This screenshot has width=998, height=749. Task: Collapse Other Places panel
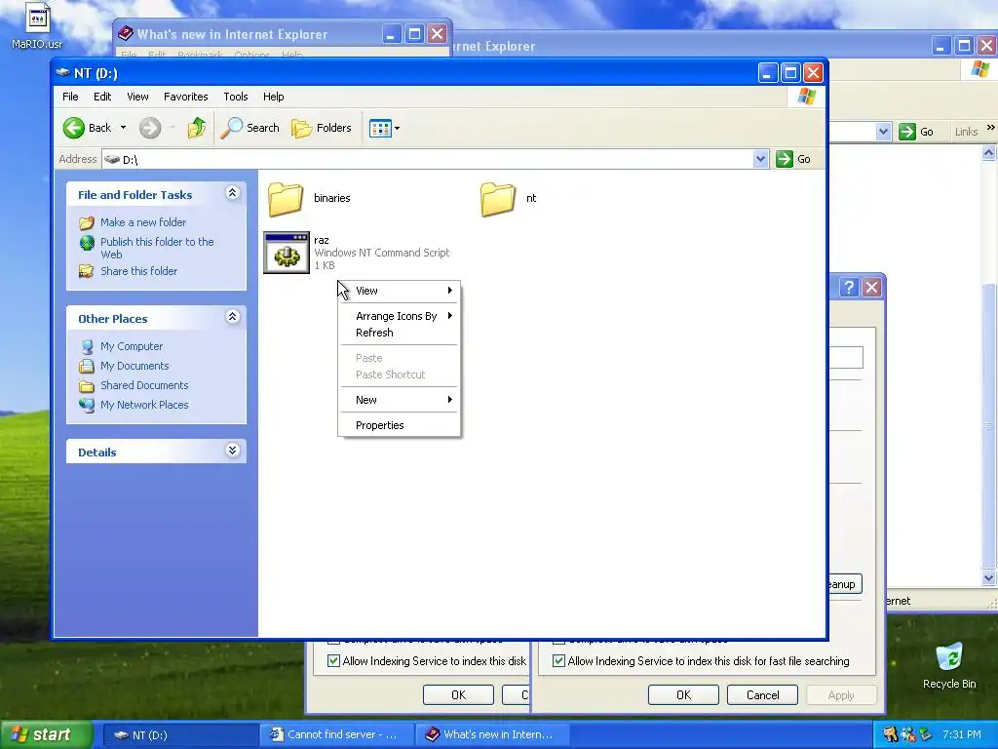pyautogui.click(x=232, y=317)
